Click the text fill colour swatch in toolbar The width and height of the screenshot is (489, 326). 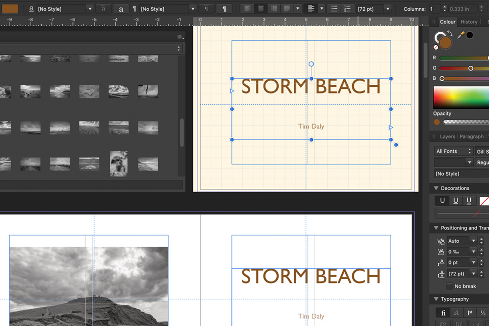click(10, 8)
